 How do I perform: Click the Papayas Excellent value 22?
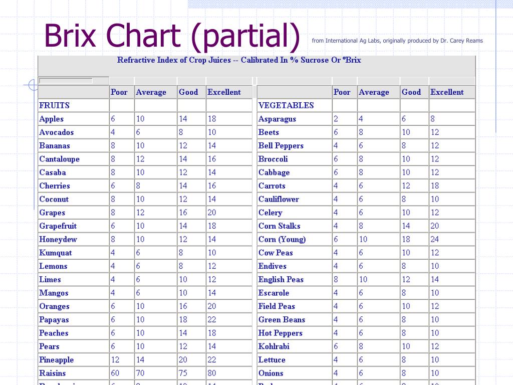click(x=212, y=319)
